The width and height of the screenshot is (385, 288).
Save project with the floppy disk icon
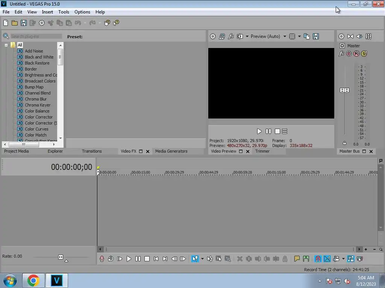(x=24, y=23)
